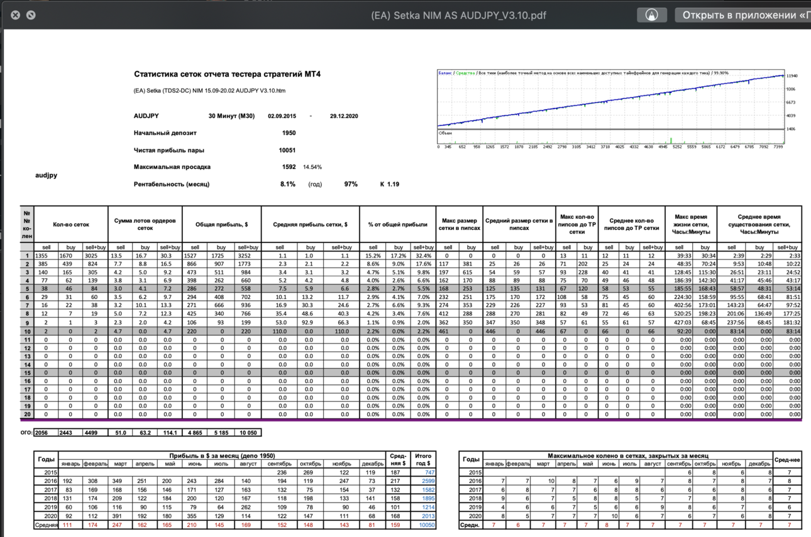Click the 'Среднее время существования сетки' header
Viewport: 811px width, 537px height.
759,224
